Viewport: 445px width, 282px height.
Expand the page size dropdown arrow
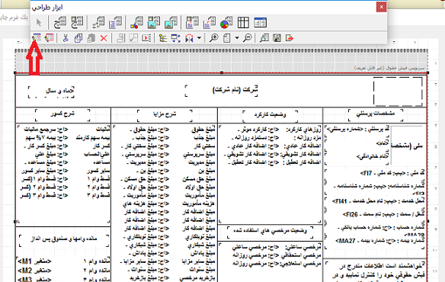point(237,38)
